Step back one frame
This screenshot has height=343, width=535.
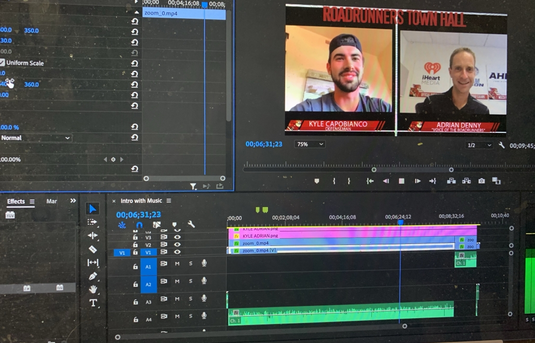386,181
